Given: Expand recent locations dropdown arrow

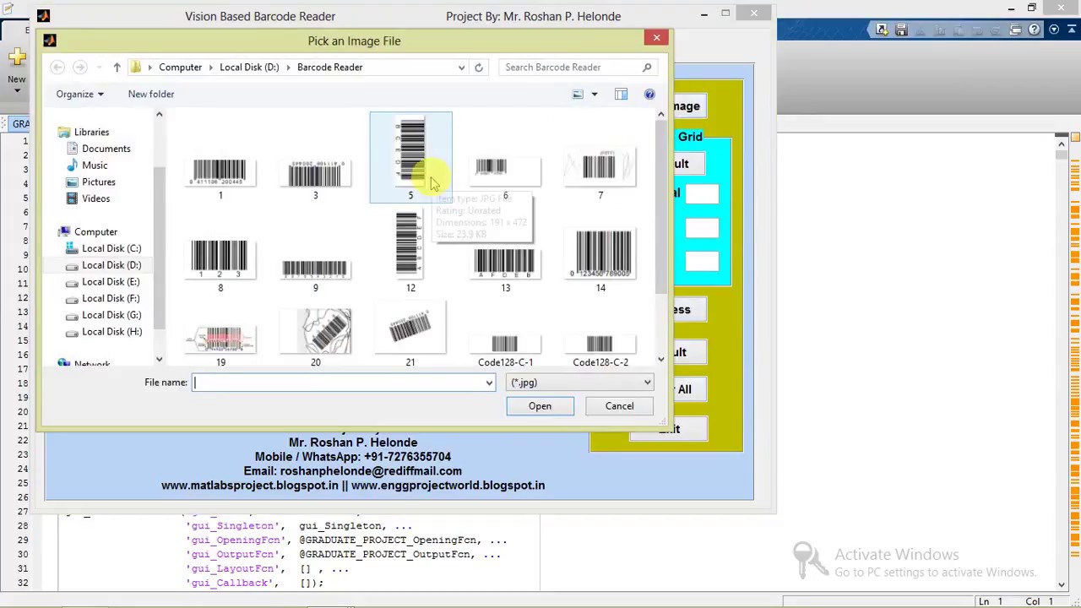Looking at the screenshot, I should (99, 68).
